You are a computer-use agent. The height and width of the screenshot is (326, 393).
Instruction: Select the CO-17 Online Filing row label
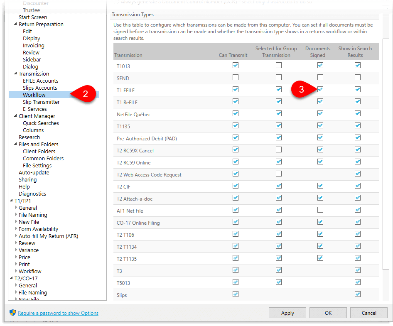138,223
